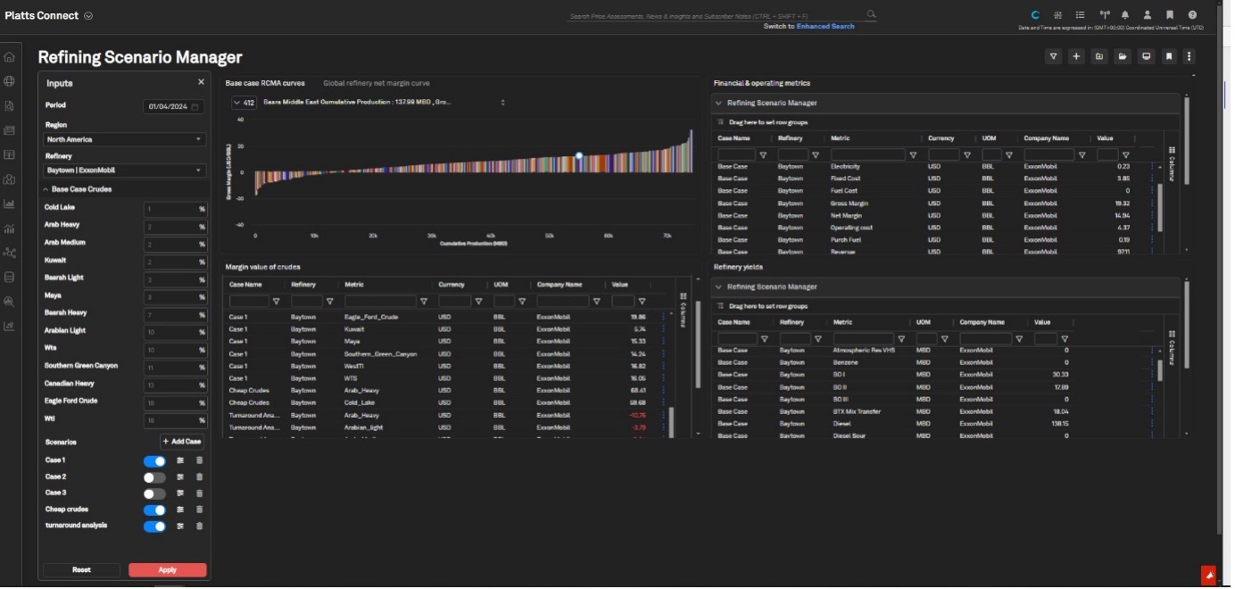The width and height of the screenshot is (1235, 589).
Task: Open the globe icon in left sidebar
Action: (x=9, y=81)
